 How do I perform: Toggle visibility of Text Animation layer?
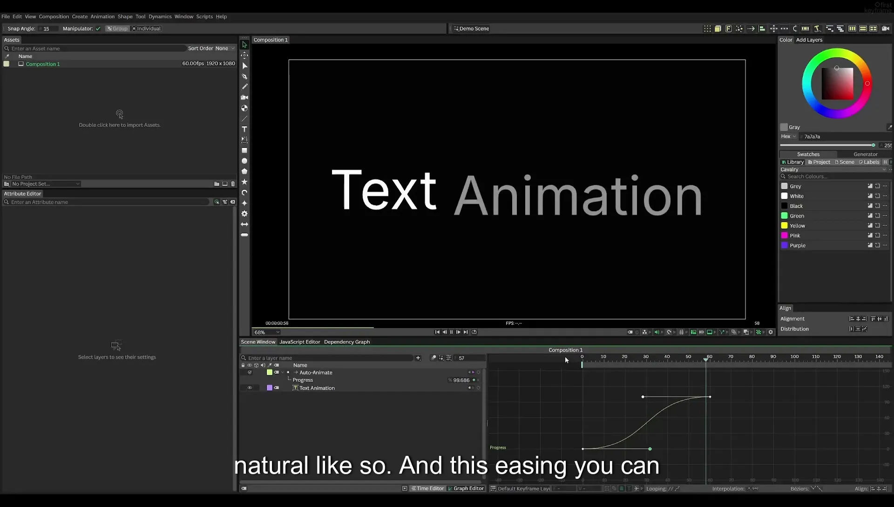coord(250,388)
